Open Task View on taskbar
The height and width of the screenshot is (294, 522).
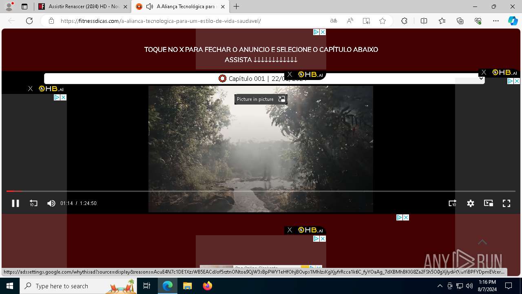point(147,286)
